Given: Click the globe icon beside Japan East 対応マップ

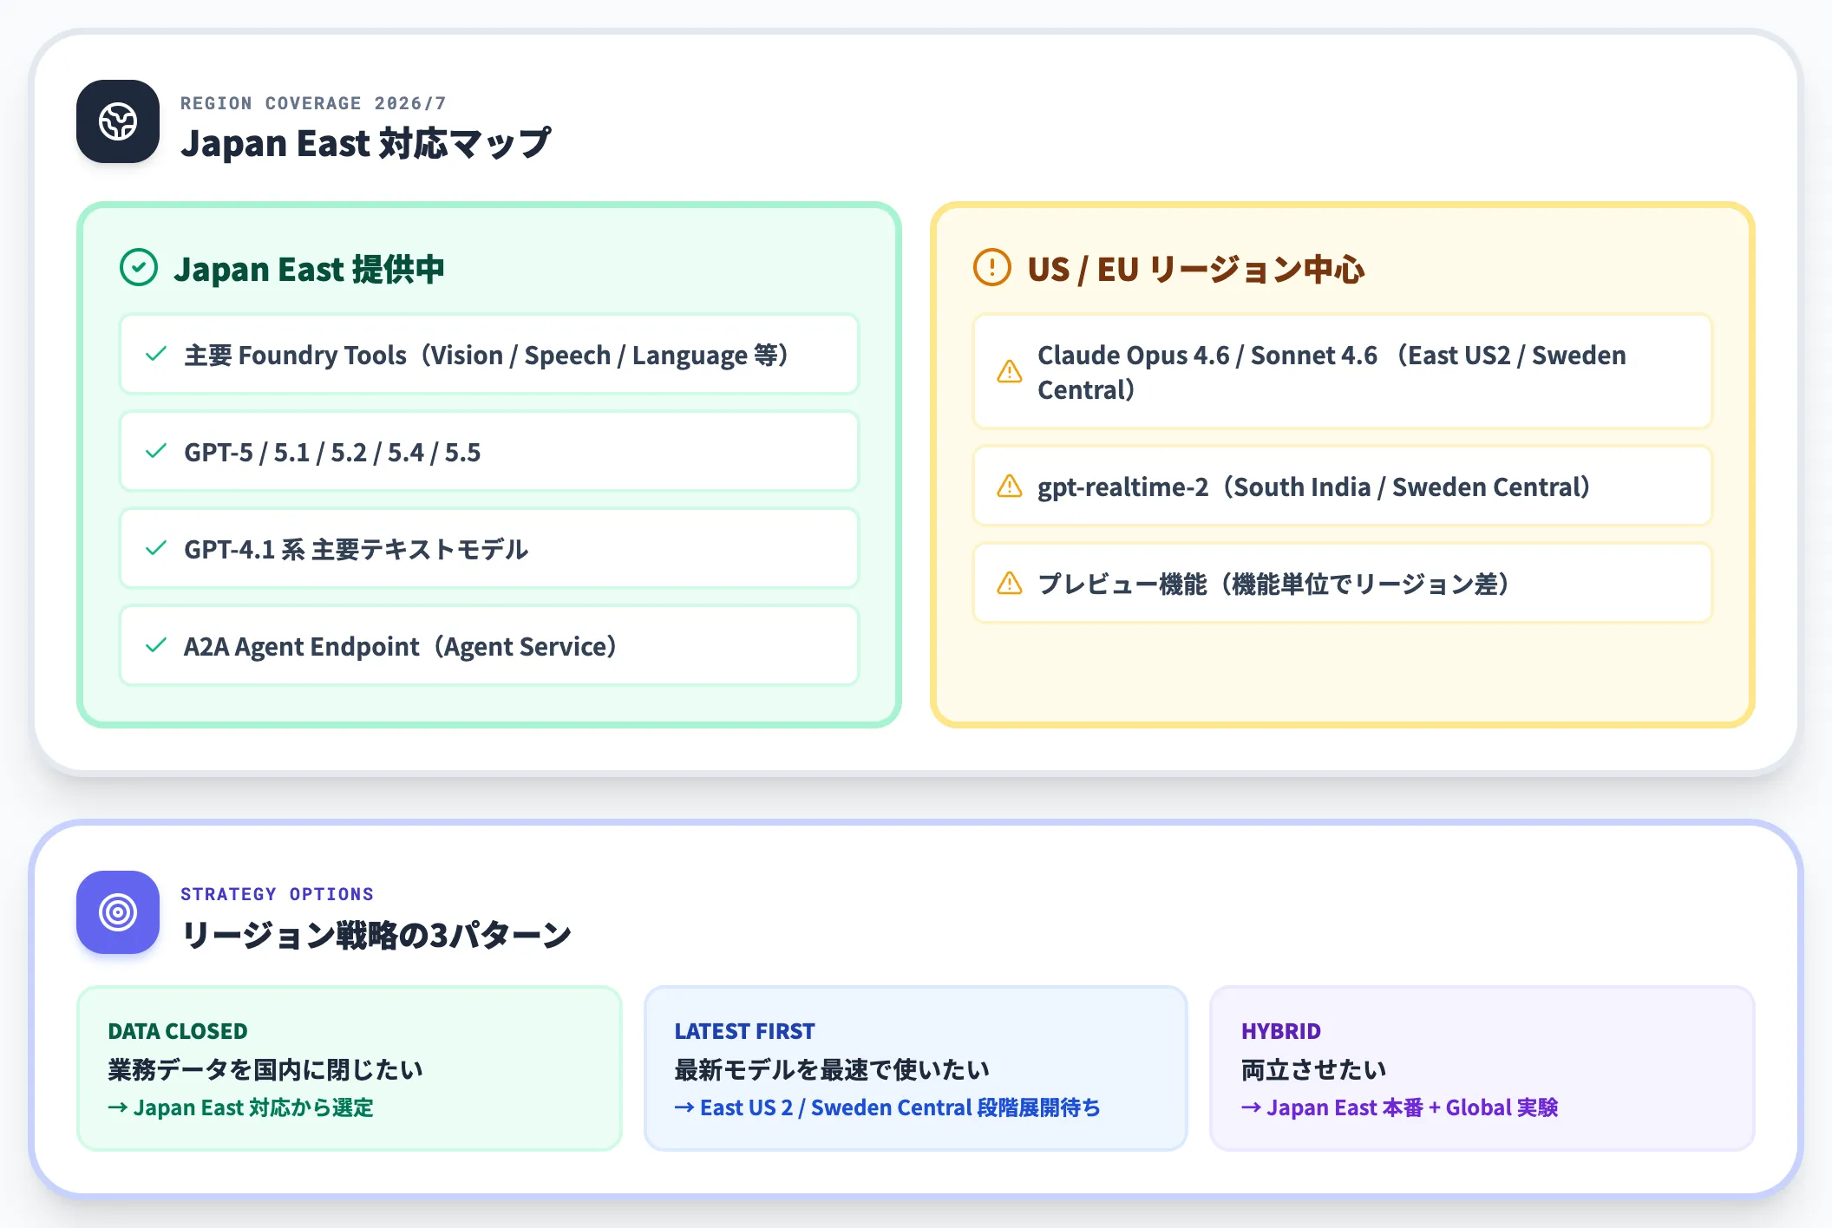Looking at the screenshot, I should [118, 121].
